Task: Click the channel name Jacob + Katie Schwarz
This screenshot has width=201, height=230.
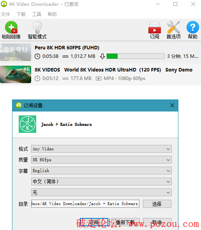Action: pyautogui.click(x=67, y=124)
